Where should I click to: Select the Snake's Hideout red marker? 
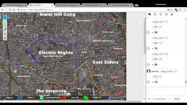tap(23, 78)
